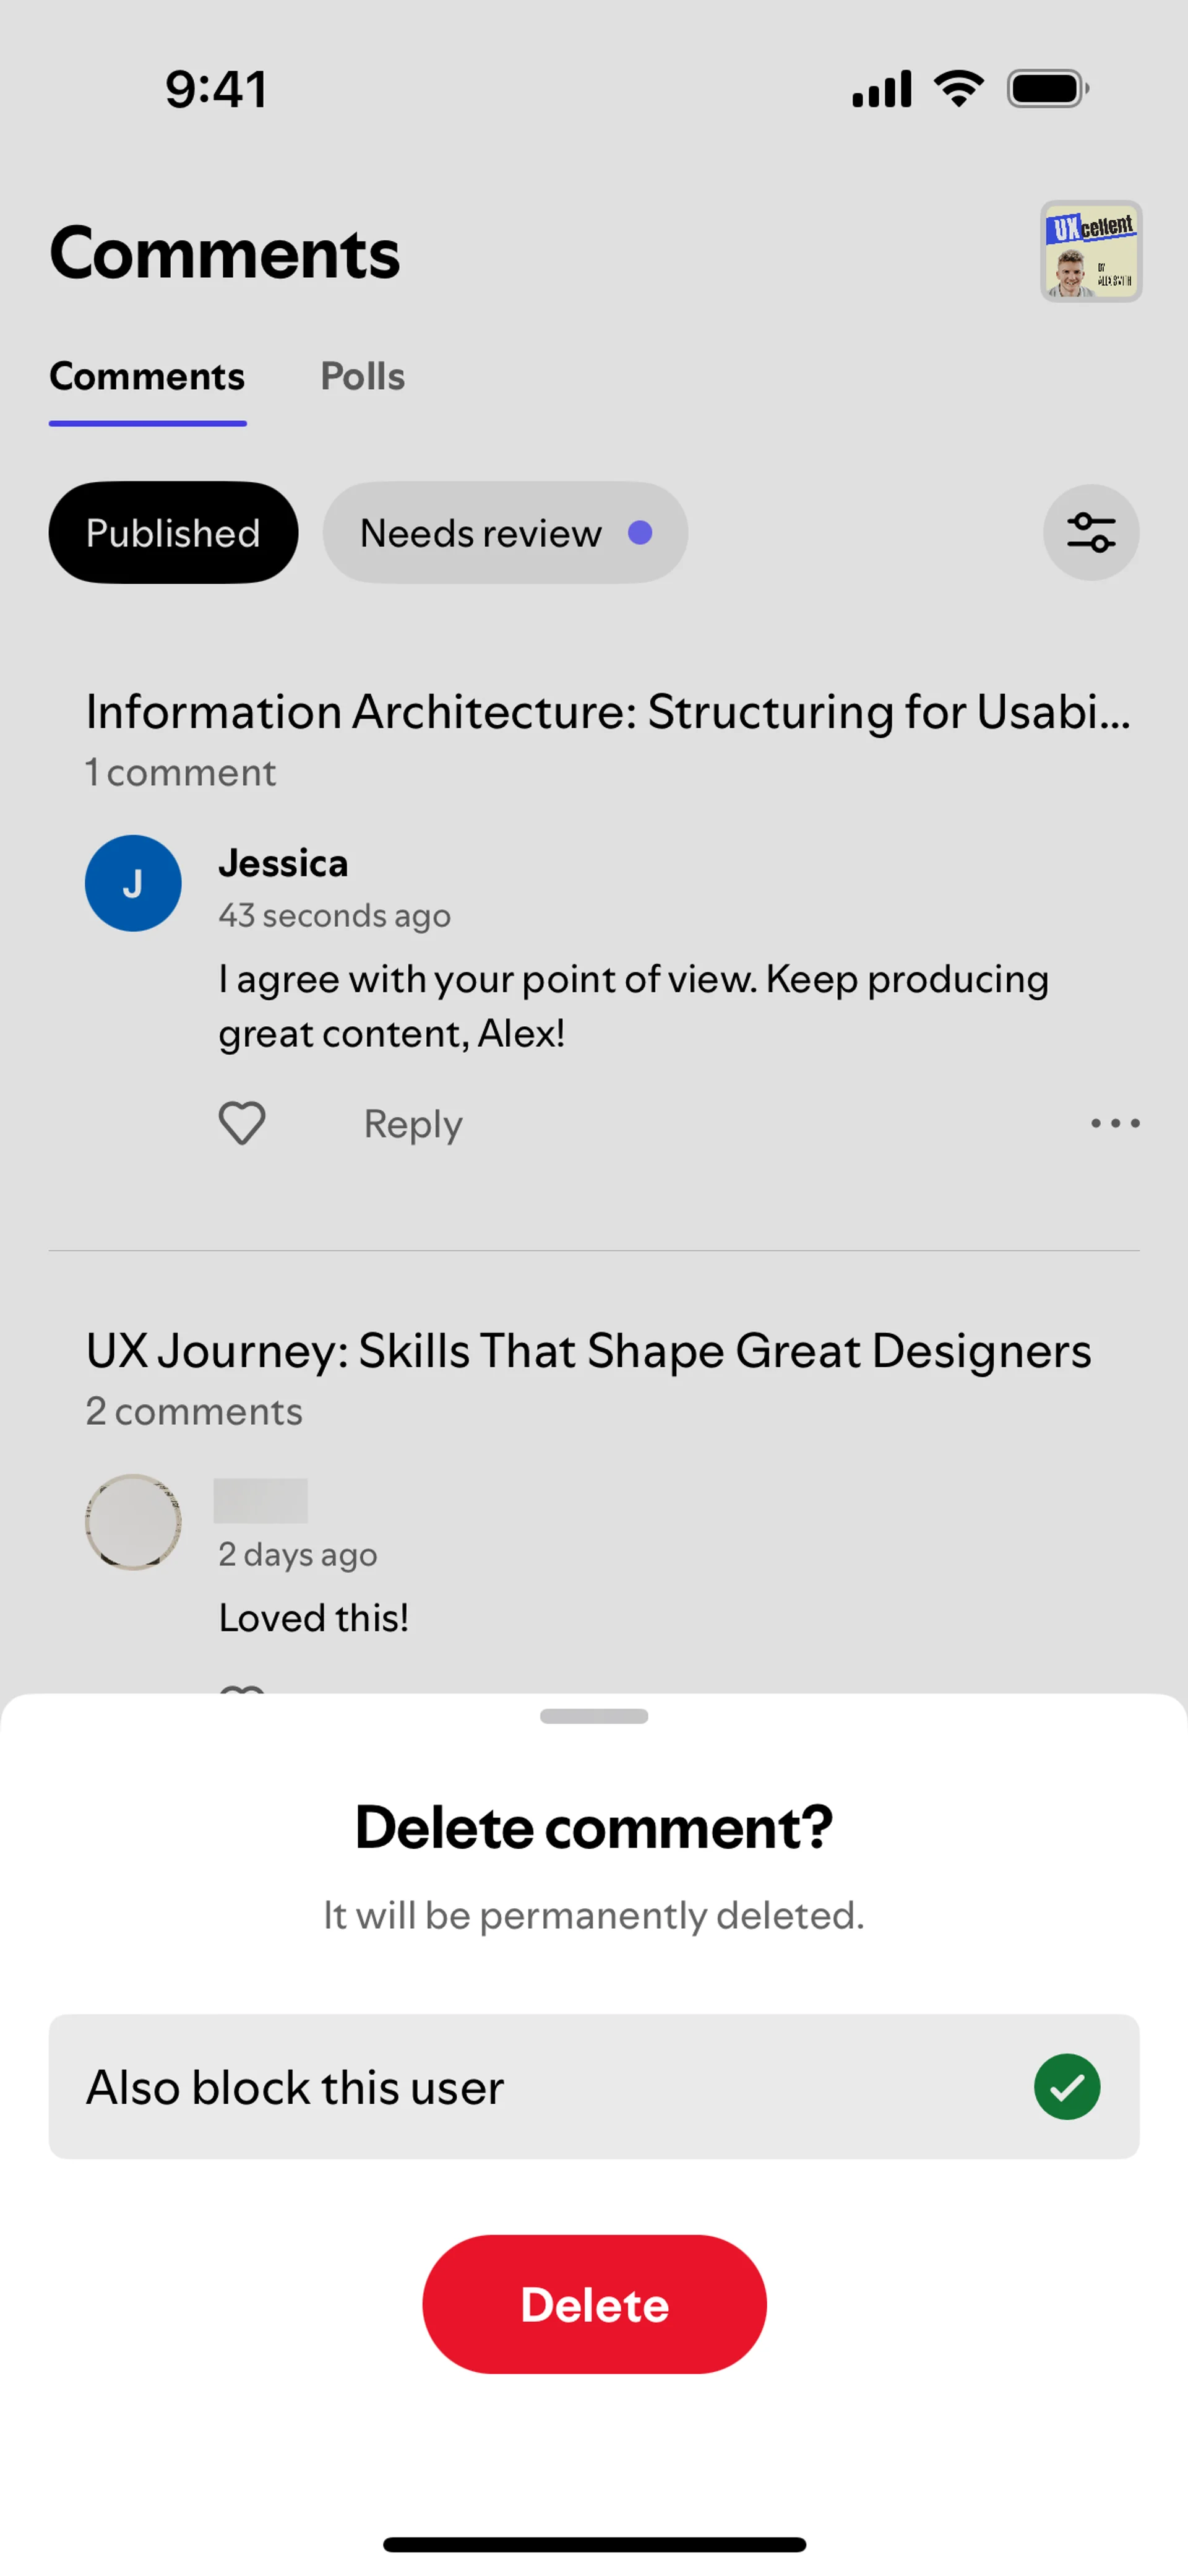1188x2576 pixels.
Task: Tap the bottom sheet drag handle
Action: [x=594, y=1716]
